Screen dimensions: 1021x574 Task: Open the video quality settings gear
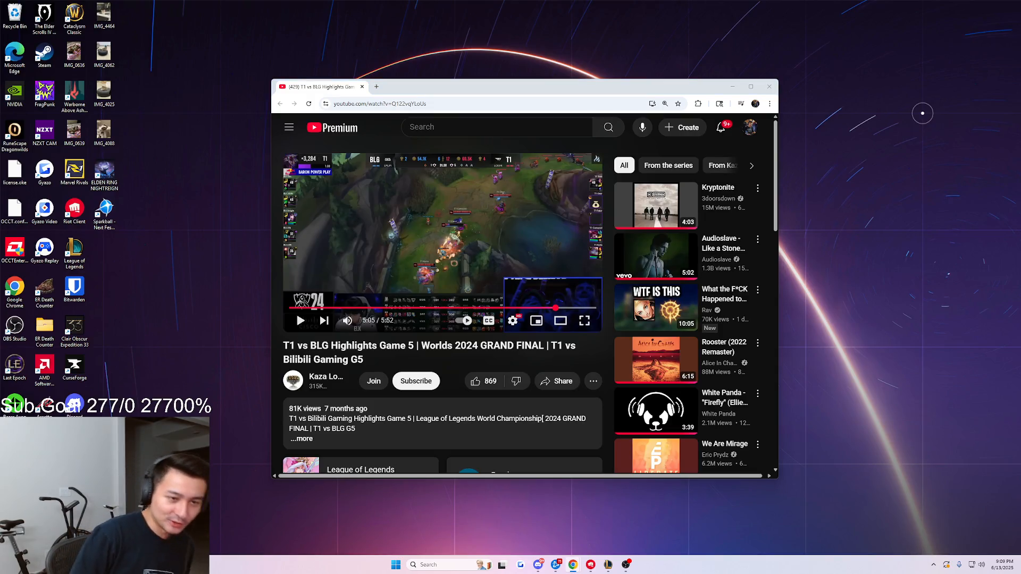[x=512, y=320]
